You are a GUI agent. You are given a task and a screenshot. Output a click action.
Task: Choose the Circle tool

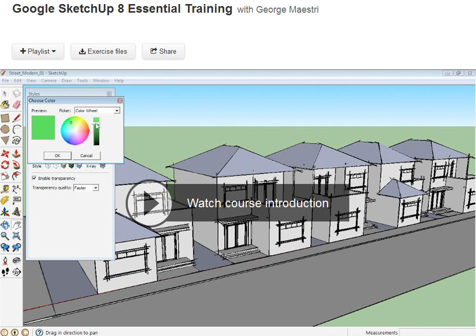coord(5,129)
